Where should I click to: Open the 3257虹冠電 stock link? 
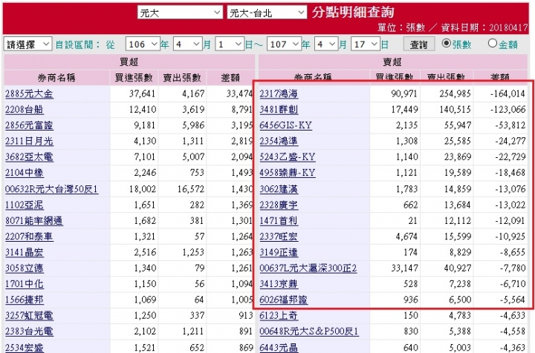pos(29,315)
